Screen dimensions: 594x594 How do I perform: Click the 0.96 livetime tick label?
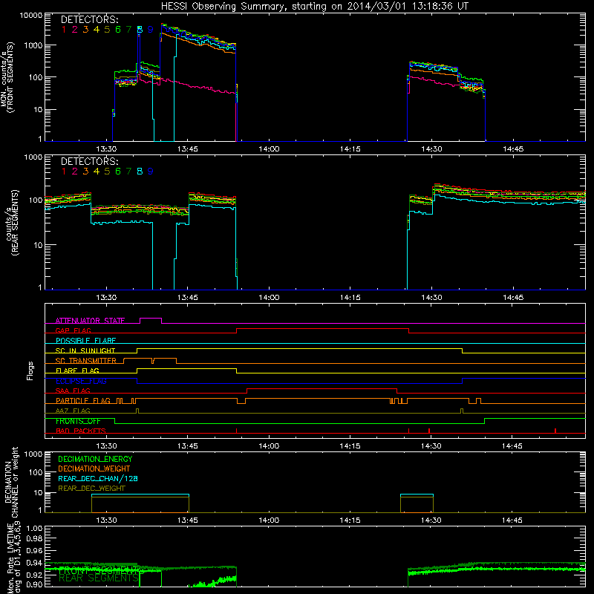(34, 550)
